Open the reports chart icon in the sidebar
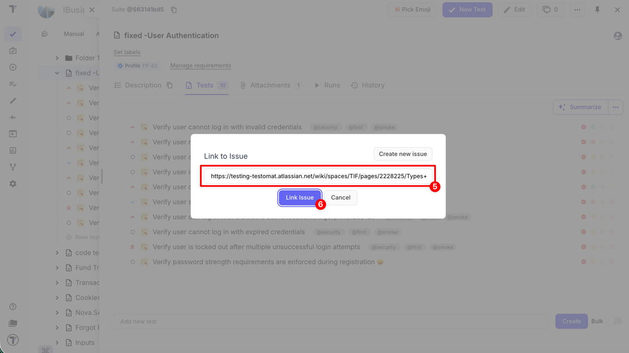 [13, 150]
